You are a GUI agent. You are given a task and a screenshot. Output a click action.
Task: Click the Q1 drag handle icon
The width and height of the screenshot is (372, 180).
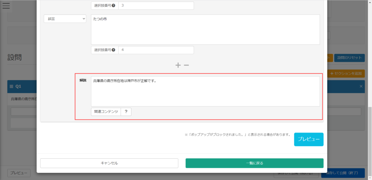(x=12, y=87)
